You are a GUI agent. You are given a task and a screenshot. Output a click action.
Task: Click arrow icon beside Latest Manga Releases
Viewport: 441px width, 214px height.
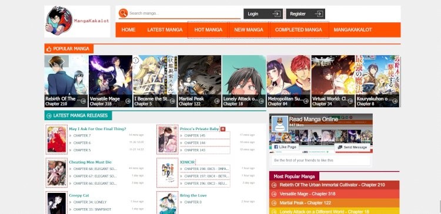pyautogui.click(x=49, y=116)
